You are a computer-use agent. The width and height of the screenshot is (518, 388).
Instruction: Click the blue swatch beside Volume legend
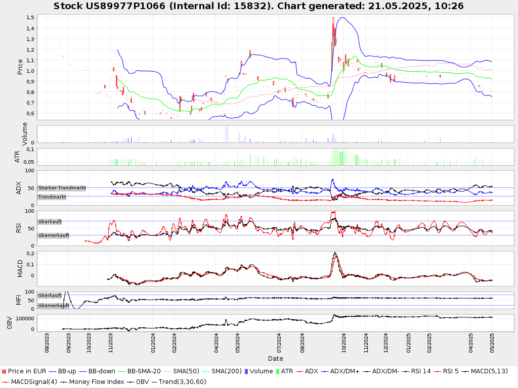[x=246, y=371]
